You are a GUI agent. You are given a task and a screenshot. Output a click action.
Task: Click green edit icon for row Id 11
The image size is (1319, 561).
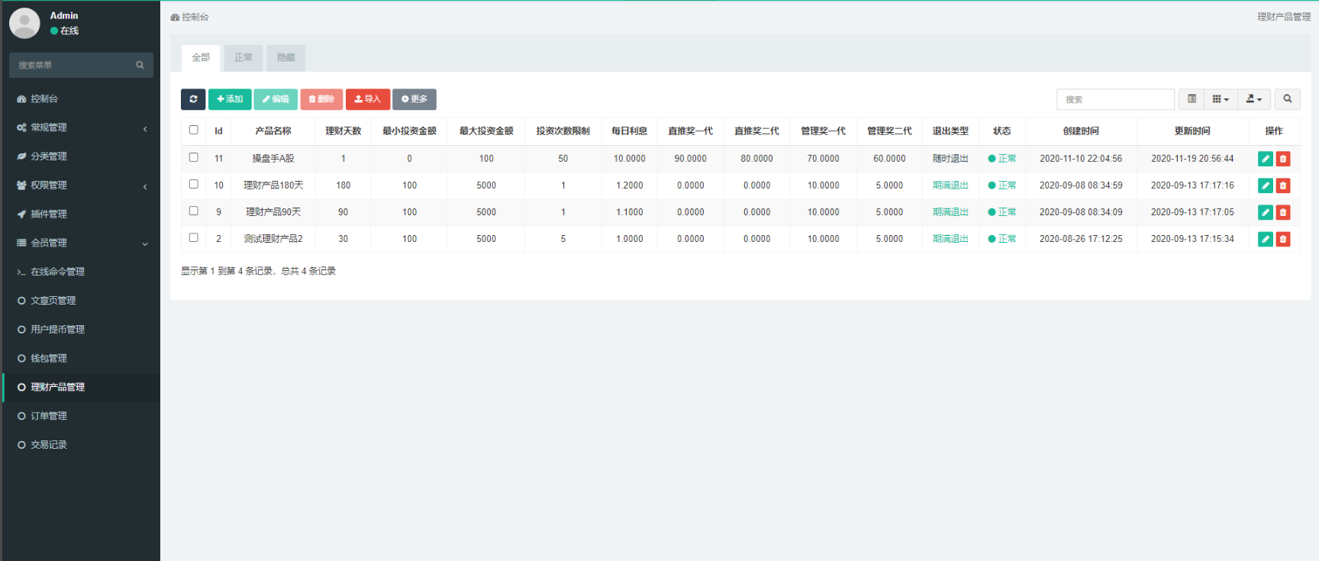(1265, 159)
